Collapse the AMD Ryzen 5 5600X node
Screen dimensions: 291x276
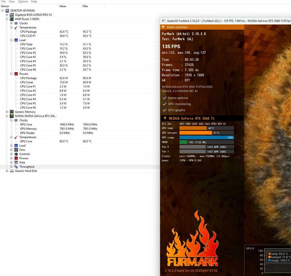[7, 19]
